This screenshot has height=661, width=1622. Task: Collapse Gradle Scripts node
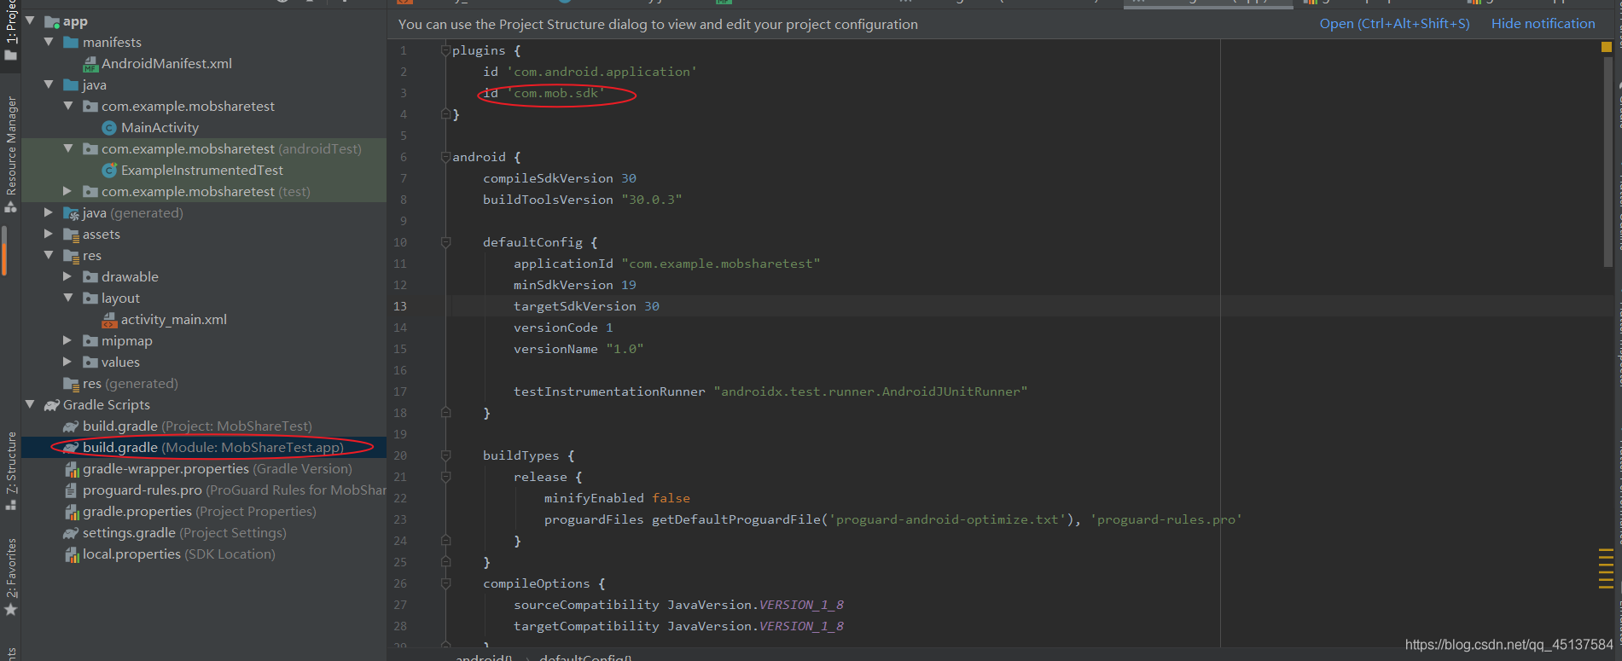click(x=30, y=403)
